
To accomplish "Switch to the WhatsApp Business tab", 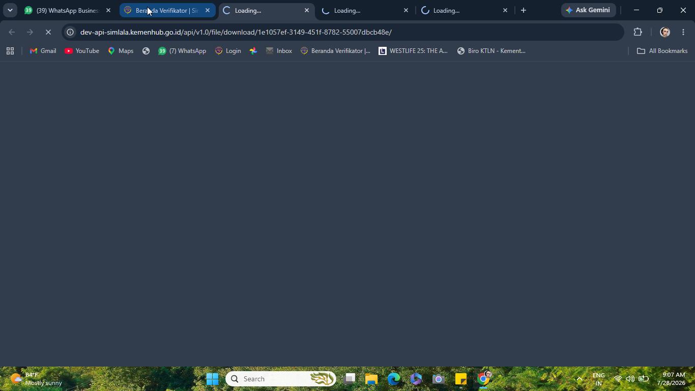I will [68, 10].
